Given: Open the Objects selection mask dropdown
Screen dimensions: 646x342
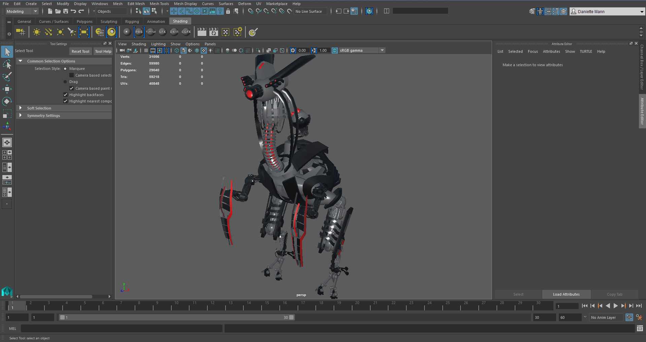Looking at the screenshot, I should (112, 11).
